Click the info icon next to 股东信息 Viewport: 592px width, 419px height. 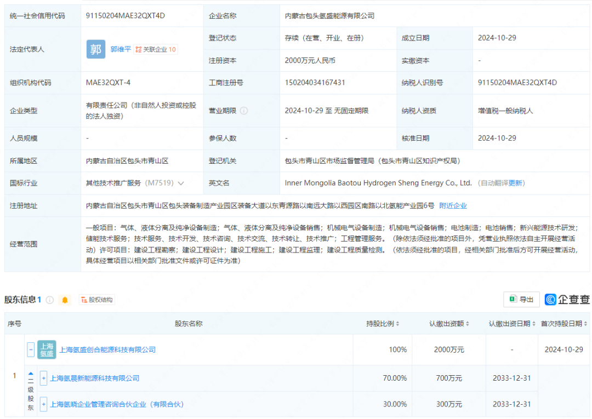(x=50, y=300)
